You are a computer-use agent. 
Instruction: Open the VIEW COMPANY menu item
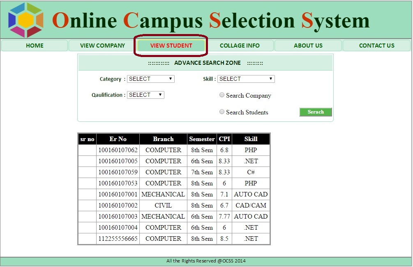coord(102,46)
